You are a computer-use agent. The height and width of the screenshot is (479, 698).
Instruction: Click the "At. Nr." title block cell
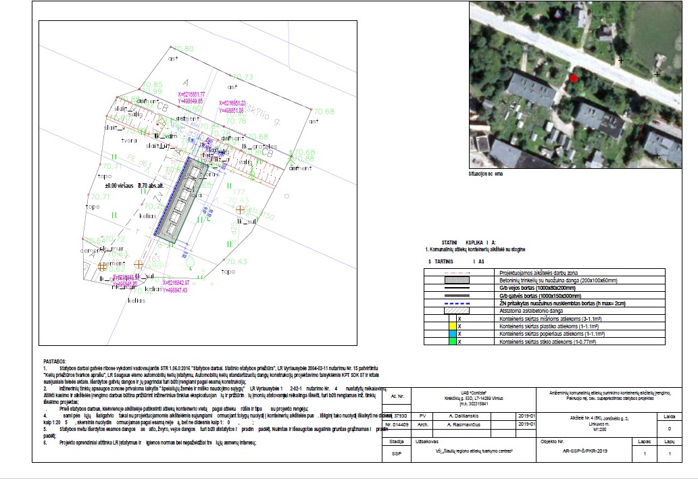coord(397,396)
